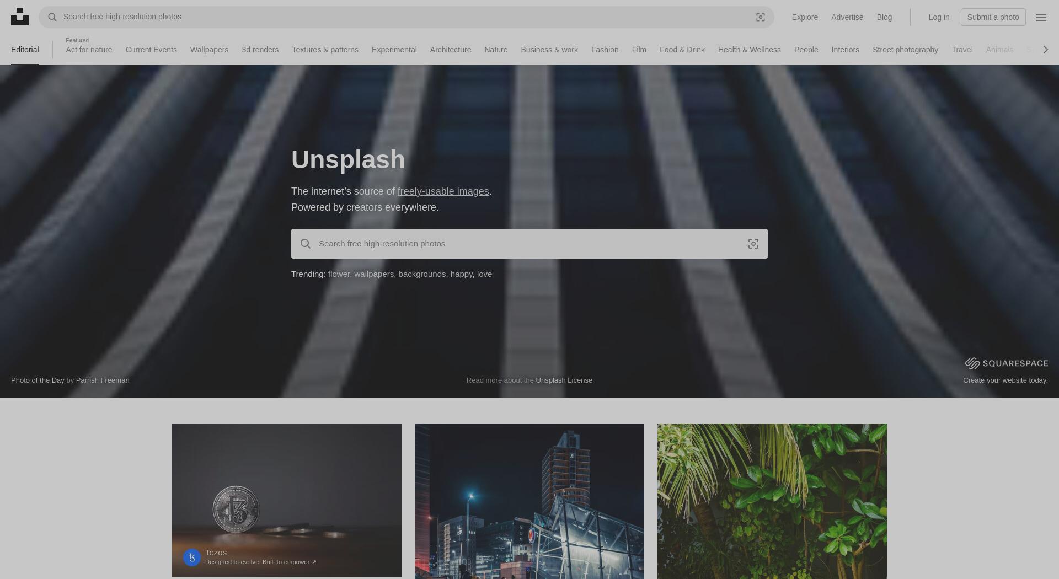1059x579 pixels.
Task: Open the Advertise link
Action: (x=847, y=17)
